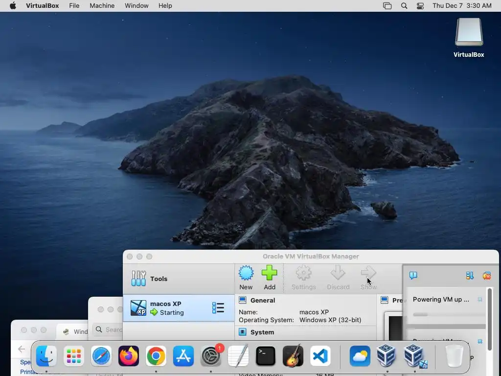The width and height of the screenshot is (501, 376).
Task: Collapse the System details section
Action: pyautogui.click(x=262, y=332)
